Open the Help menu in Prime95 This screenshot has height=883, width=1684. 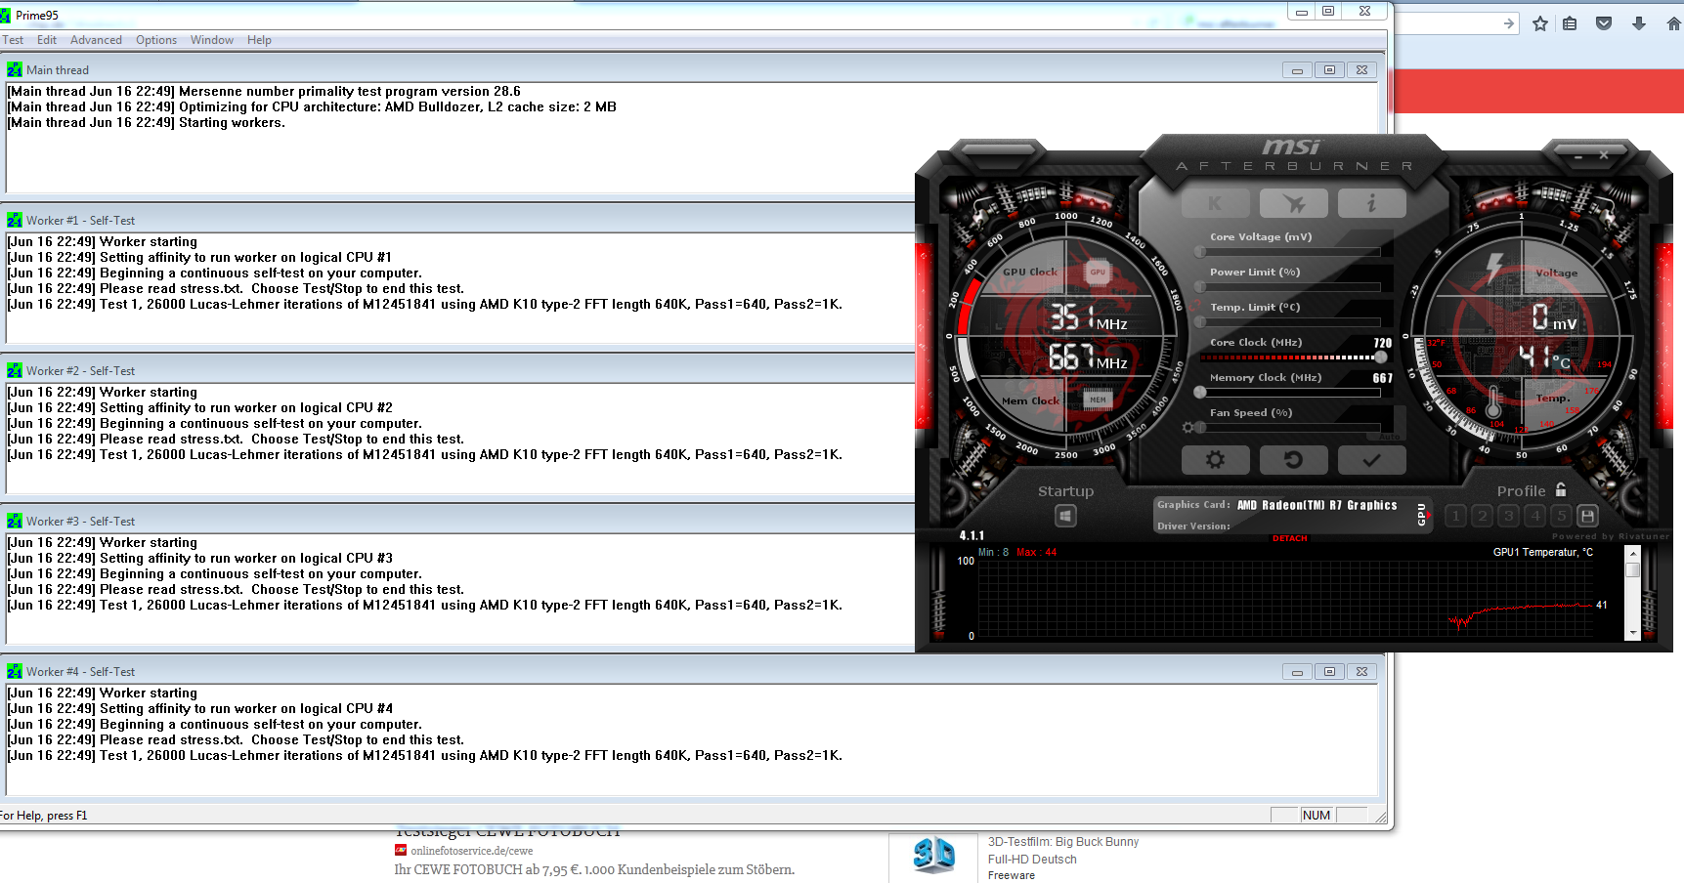(259, 40)
